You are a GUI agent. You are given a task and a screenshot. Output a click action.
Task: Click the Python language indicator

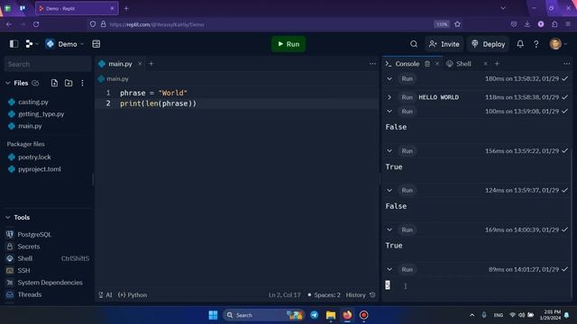coord(133,295)
